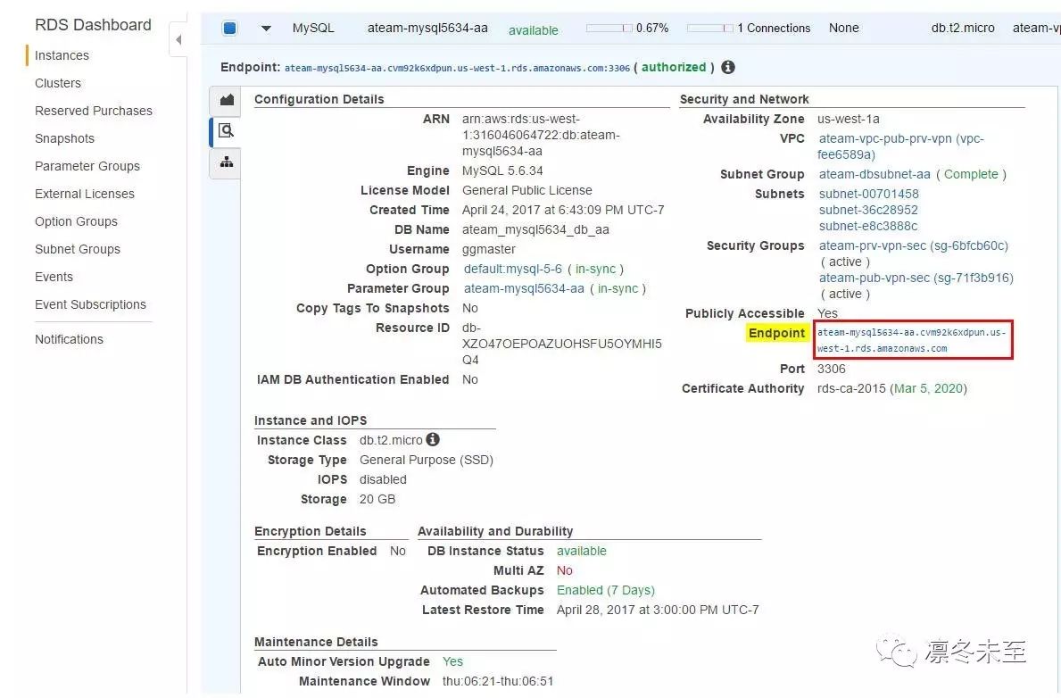Open default:mysql-5-6 option group link
This screenshot has height=698, width=1061.
tap(513, 269)
